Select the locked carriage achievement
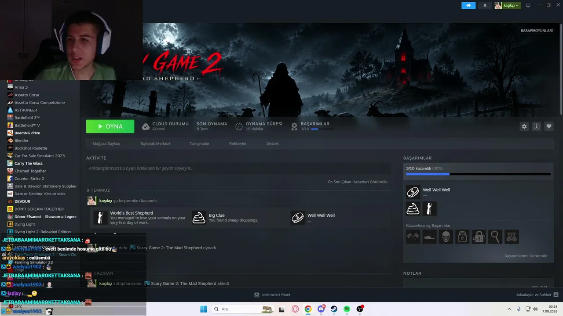563x316 pixels. click(x=512, y=237)
